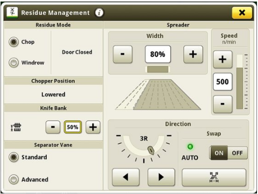
Task: Click the Residue Management app icon
Action: coord(12,13)
